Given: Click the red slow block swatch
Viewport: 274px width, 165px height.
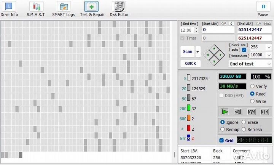Looking at the screenshot, I should 188,128.
